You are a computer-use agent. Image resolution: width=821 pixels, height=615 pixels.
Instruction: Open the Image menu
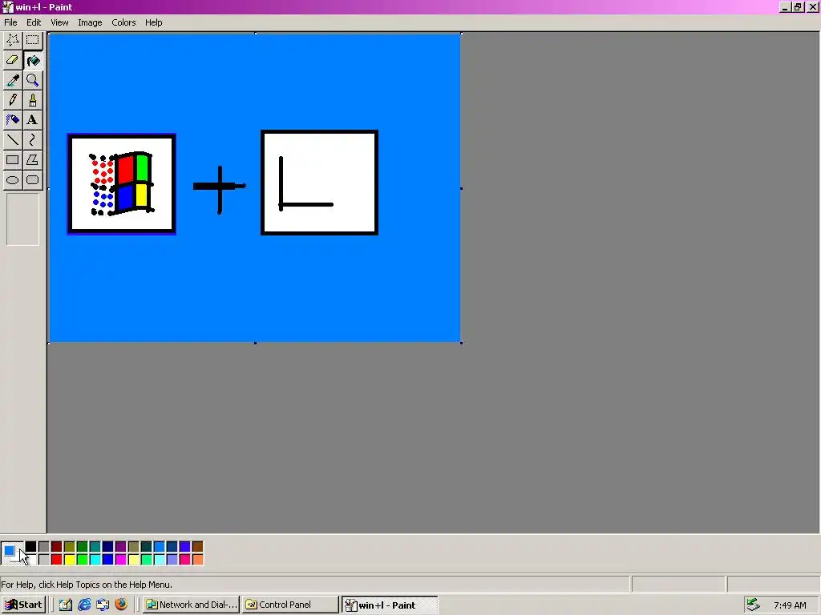tap(90, 22)
